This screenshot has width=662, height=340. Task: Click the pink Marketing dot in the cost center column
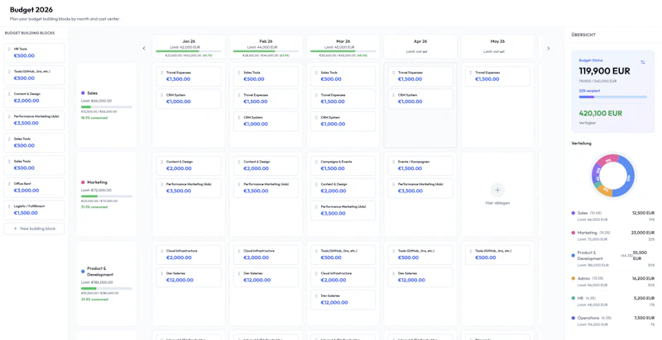point(84,182)
